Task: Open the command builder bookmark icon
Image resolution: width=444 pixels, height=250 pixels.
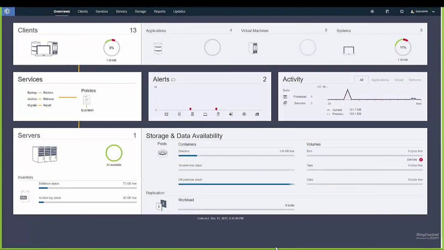Action: [387, 11]
